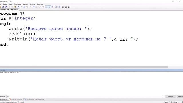183x103 pixels.
Task: Click the 'integer' type keyword in code
Action: [x=24, y=18]
